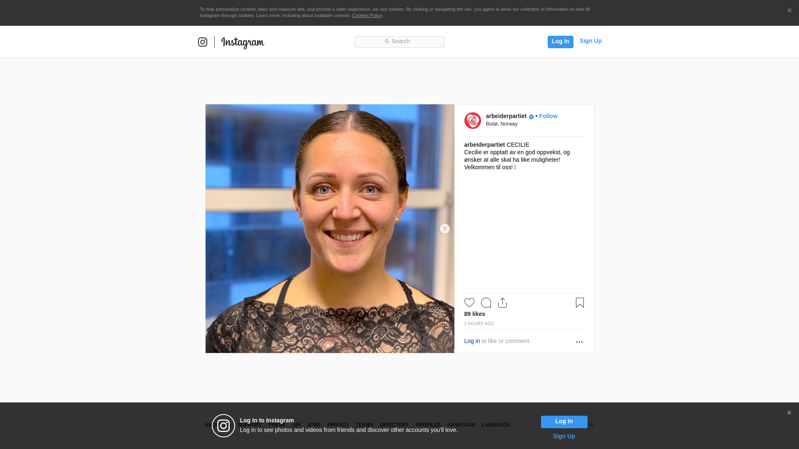The width and height of the screenshot is (799, 449).
Task: Click the Instagram wordmark logo
Action: click(x=243, y=43)
